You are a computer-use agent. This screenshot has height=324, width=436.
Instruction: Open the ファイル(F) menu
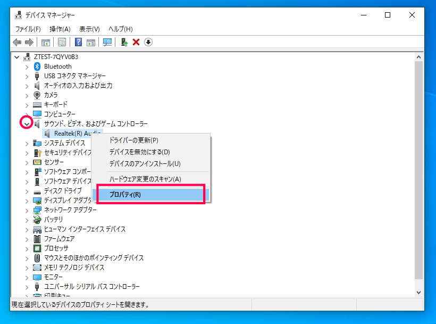point(28,29)
